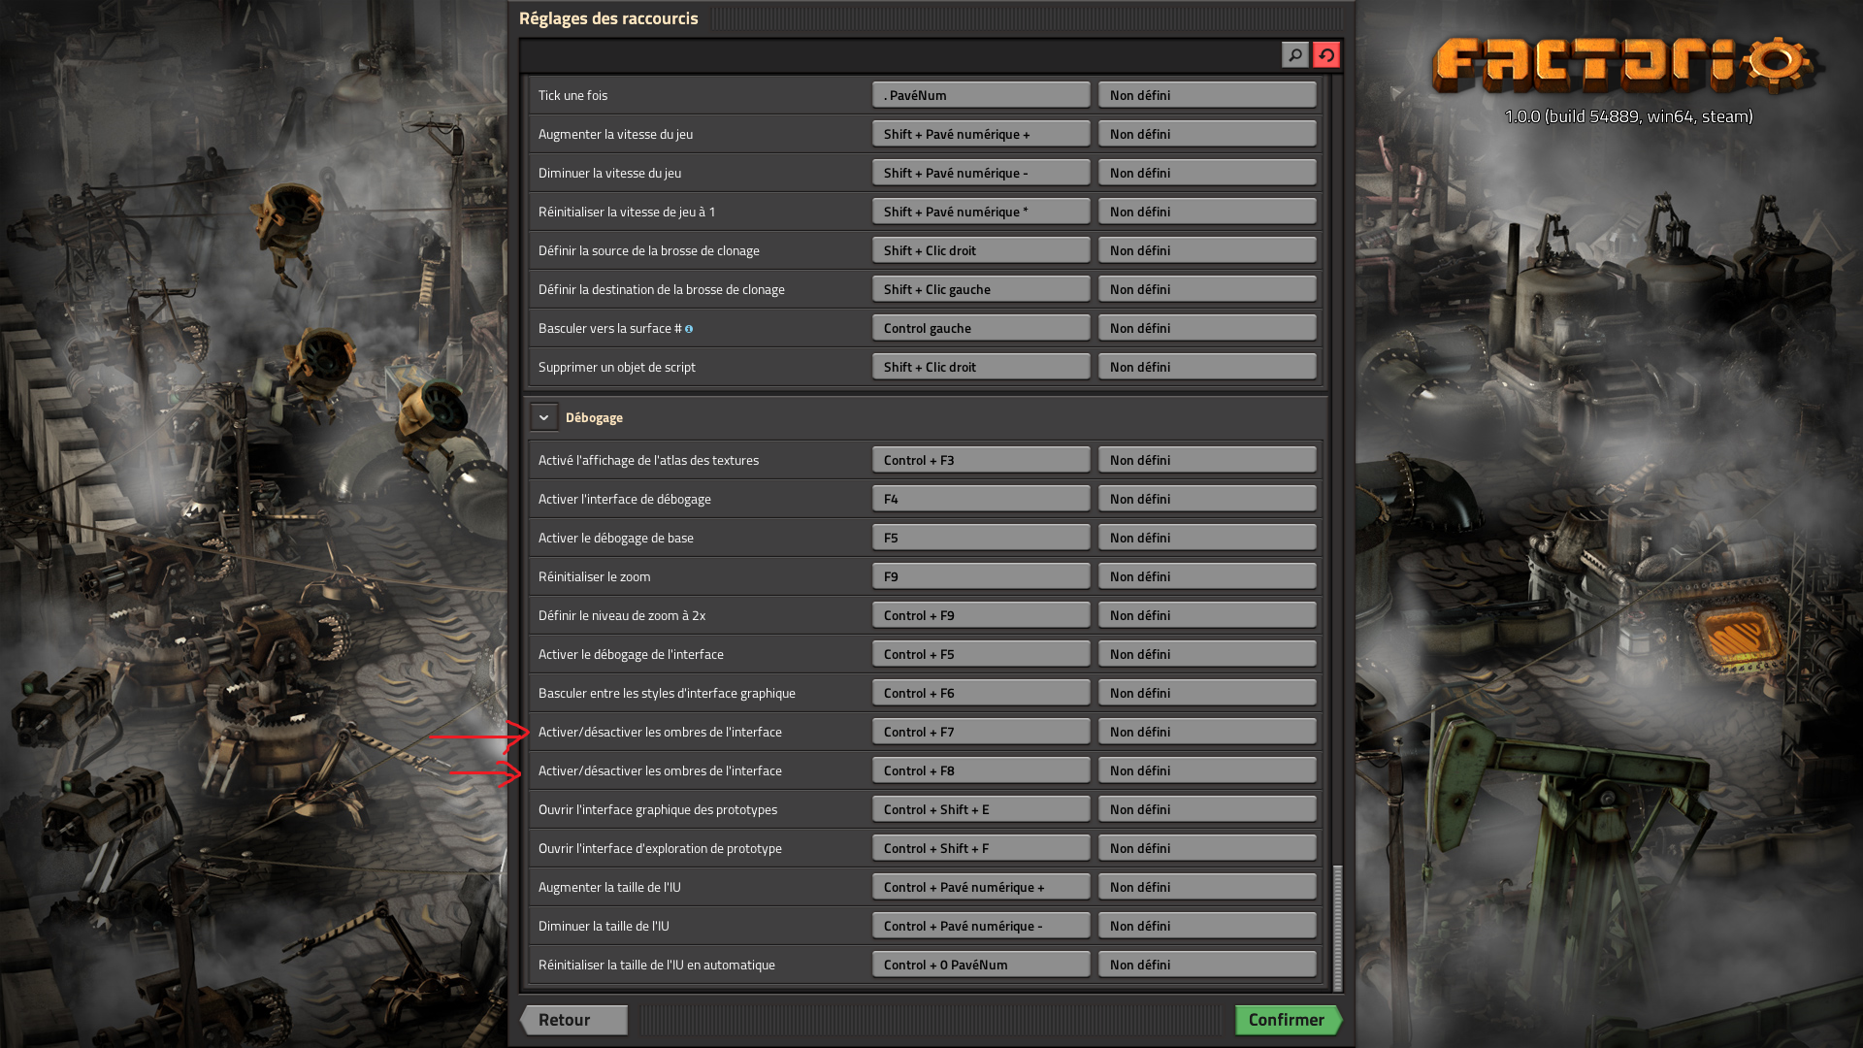The width and height of the screenshot is (1863, 1048).
Task: Edit the 'Control + F7' binding
Action: (x=981, y=732)
